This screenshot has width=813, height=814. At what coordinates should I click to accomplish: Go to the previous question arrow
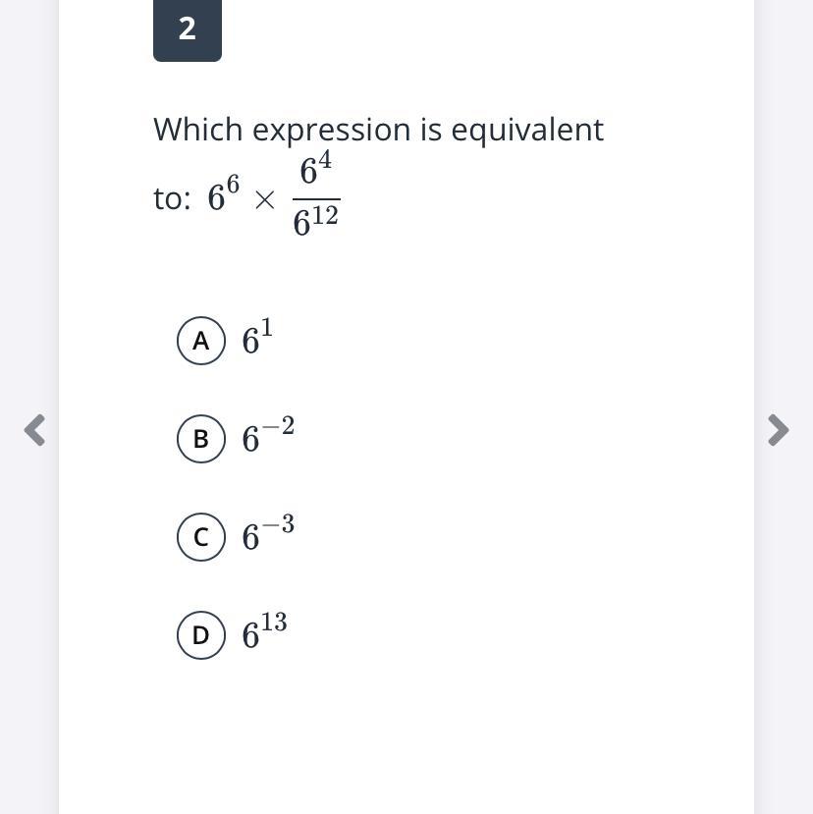(x=35, y=429)
